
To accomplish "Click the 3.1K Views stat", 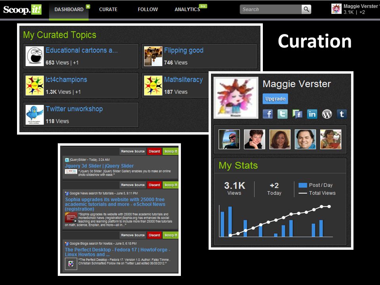I will (x=234, y=188).
